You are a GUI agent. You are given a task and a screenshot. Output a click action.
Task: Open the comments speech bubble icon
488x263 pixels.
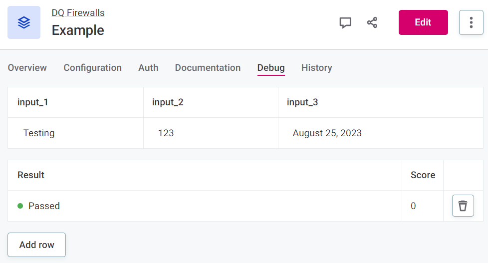345,23
